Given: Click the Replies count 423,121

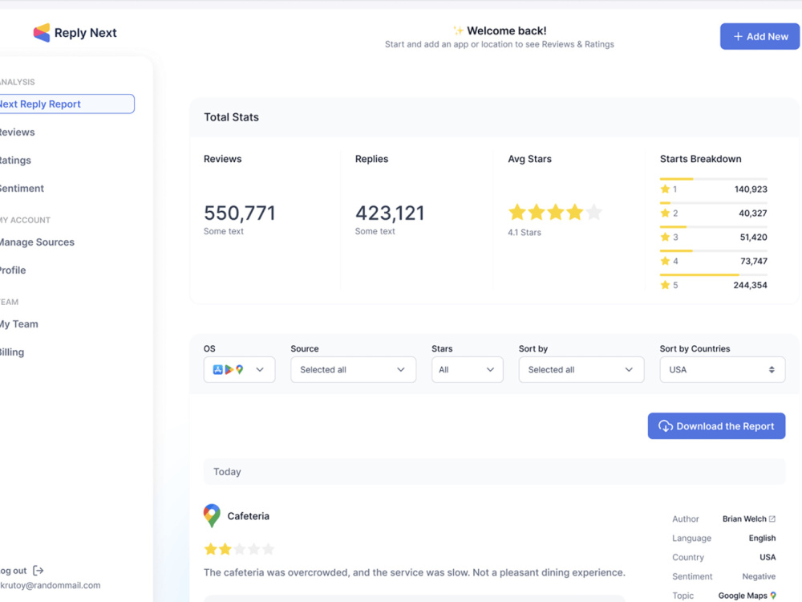Looking at the screenshot, I should 390,213.
